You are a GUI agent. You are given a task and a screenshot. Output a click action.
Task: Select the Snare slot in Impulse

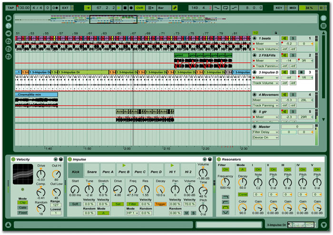pyautogui.click(x=91, y=172)
